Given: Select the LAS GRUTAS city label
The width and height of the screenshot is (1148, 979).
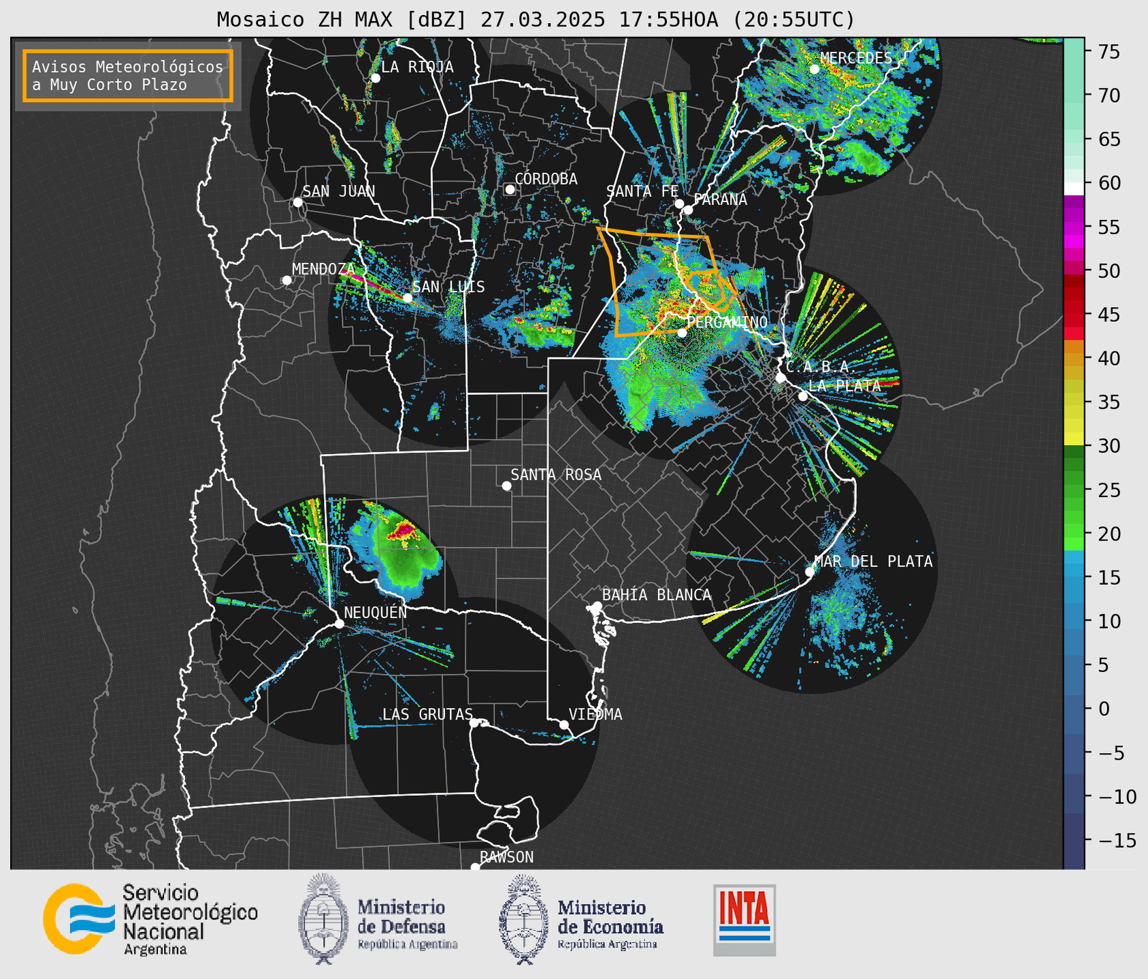Looking at the screenshot, I should coord(427,714).
